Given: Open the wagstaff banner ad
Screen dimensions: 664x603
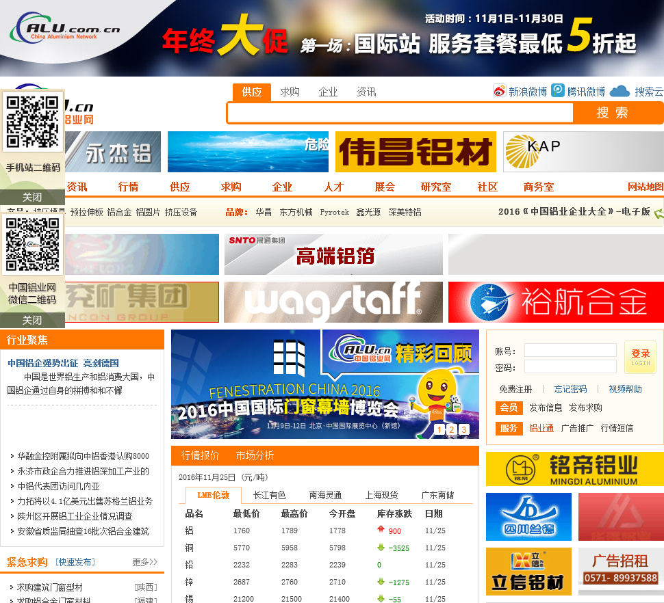Looking at the screenshot, I should (333, 302).
